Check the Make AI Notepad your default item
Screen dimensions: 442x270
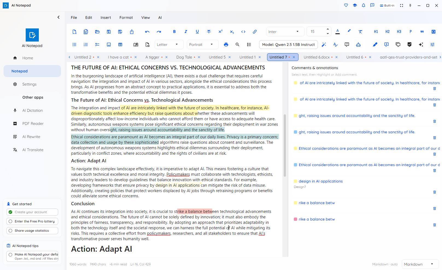click(x=32, y=256)
